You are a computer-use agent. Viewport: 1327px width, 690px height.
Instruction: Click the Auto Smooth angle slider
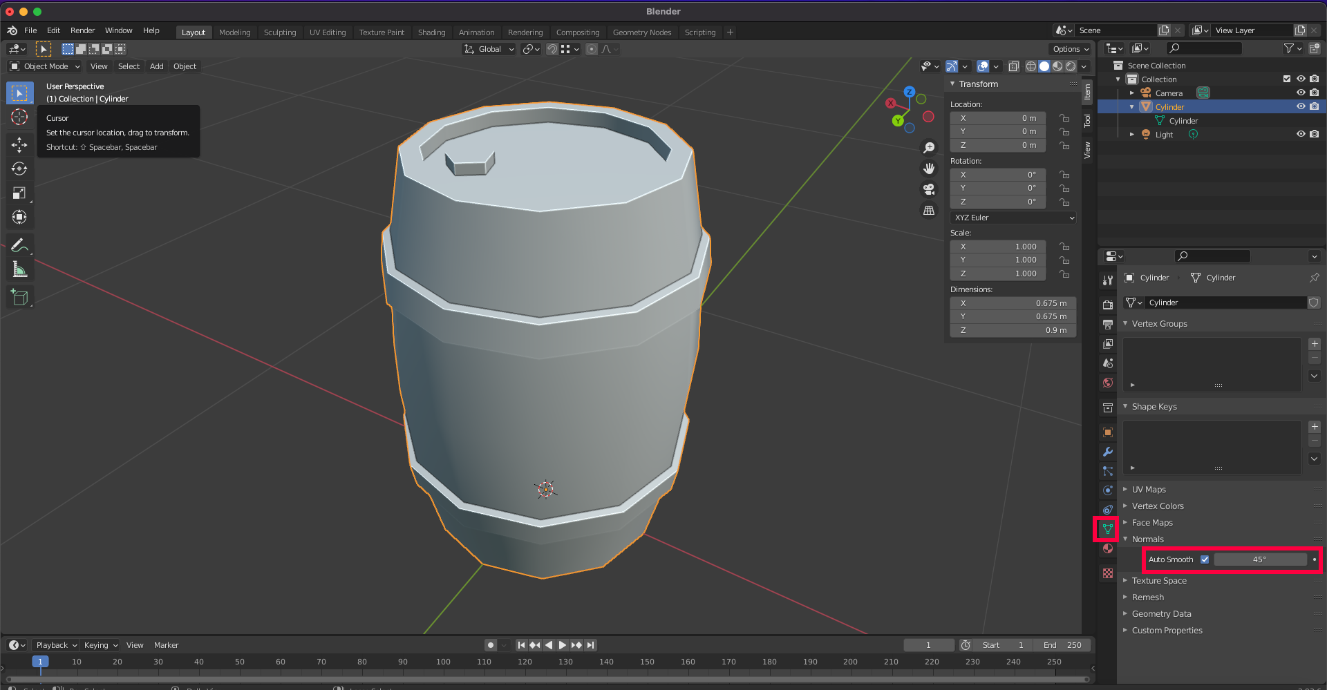coord(1259,559)
